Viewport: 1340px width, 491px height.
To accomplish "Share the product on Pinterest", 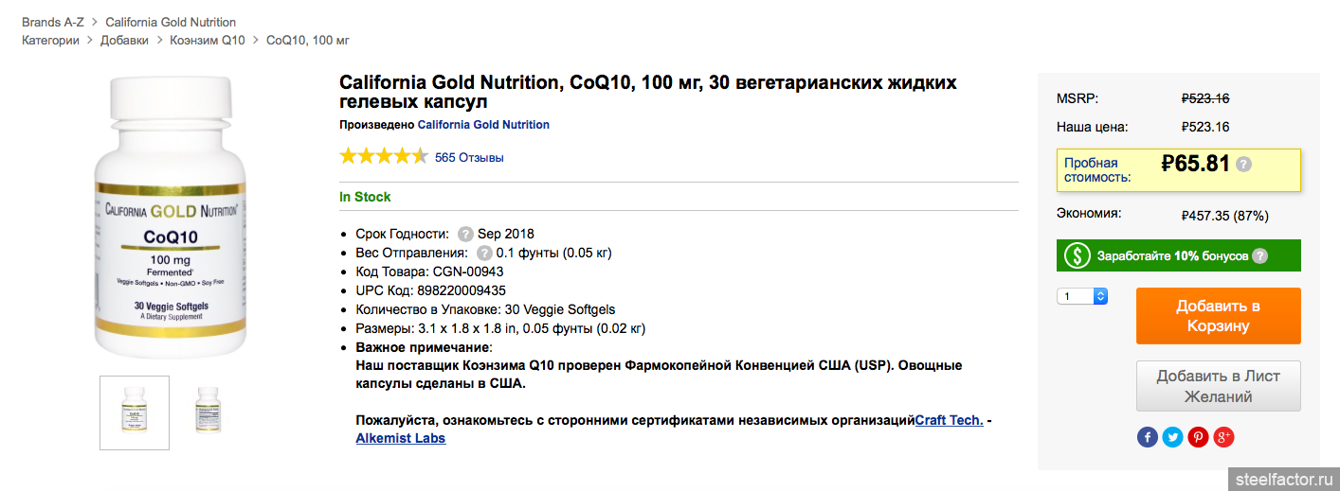I will (x=1198, y=437).
